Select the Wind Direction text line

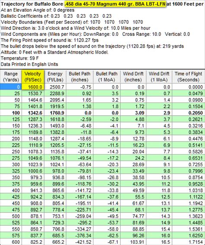pyautogui.click(x=76, y=28)
